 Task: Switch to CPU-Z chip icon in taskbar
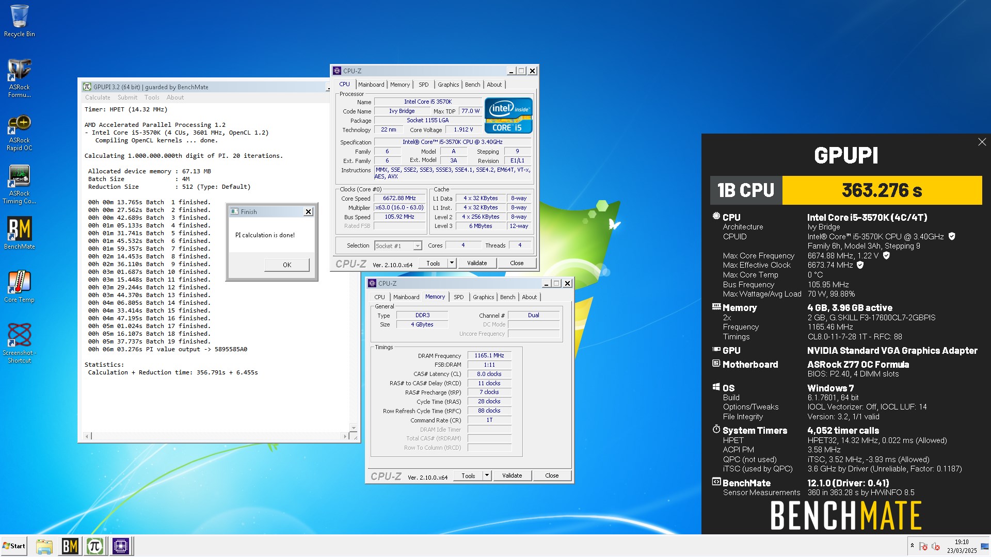121,546
